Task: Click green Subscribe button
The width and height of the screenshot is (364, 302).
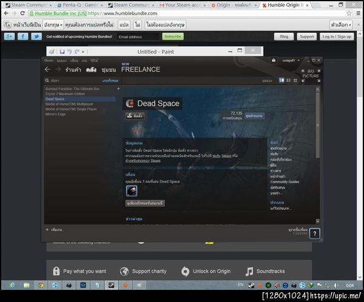Action: (173, 36)
